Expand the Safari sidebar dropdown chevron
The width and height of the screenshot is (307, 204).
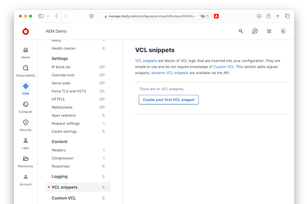[x=48, y=16]
